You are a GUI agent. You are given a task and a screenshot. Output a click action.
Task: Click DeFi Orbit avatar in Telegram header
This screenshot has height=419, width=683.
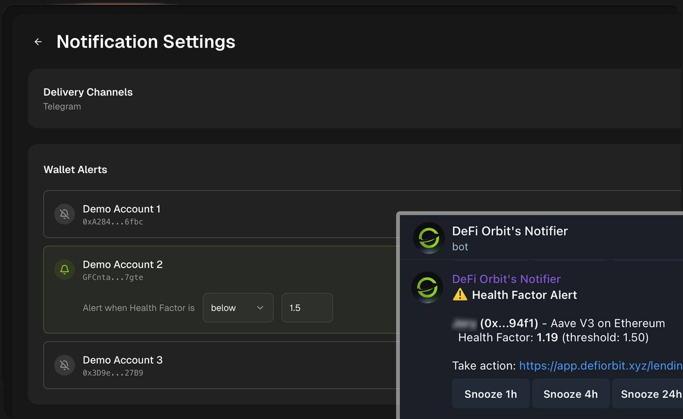point(428,238)
